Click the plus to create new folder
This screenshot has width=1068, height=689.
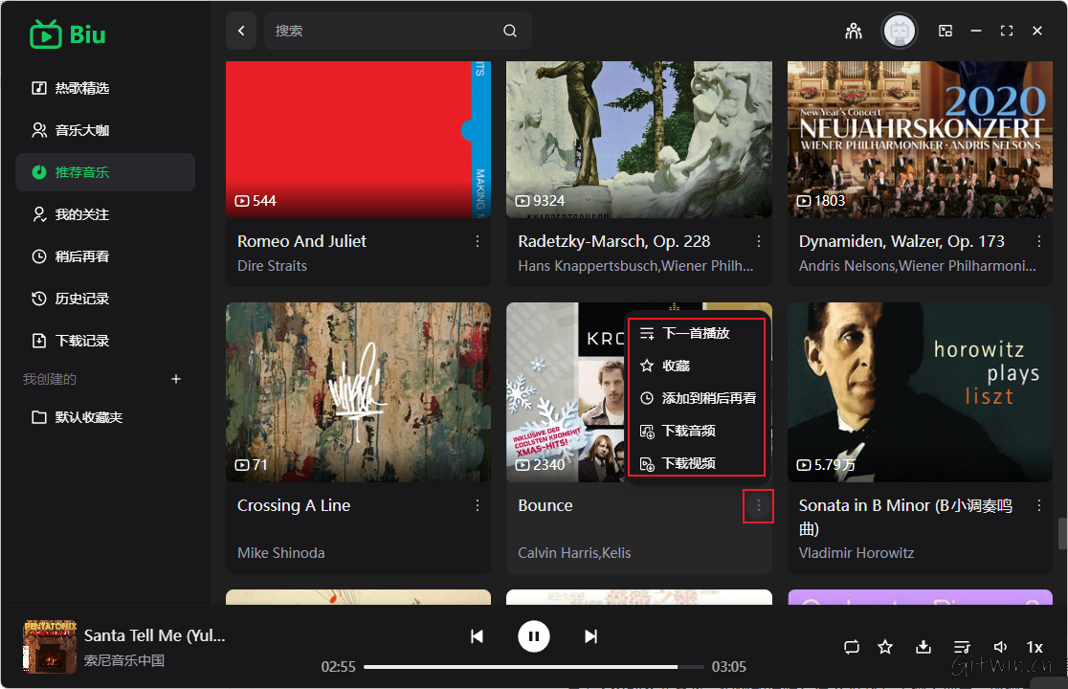176,379
